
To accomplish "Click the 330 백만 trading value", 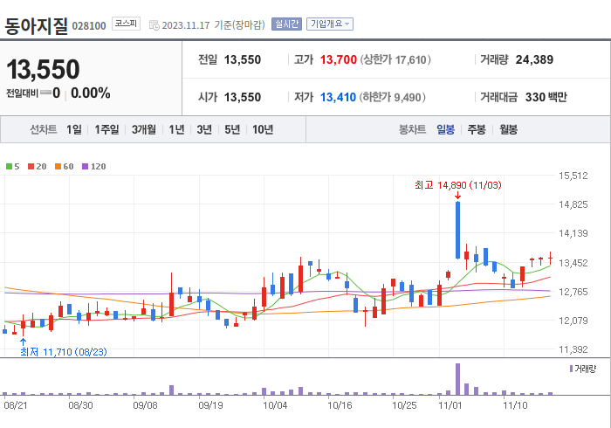I will click(x=546, y=97).
